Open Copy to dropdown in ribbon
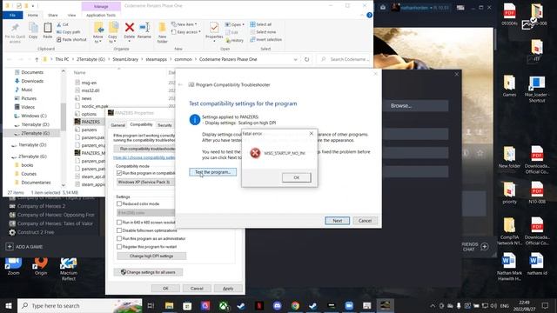557x313 pixels. (112, 33)
